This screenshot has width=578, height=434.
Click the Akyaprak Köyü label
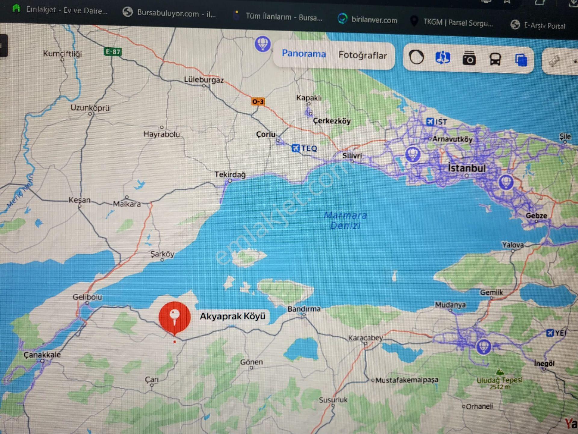[232, 316]
